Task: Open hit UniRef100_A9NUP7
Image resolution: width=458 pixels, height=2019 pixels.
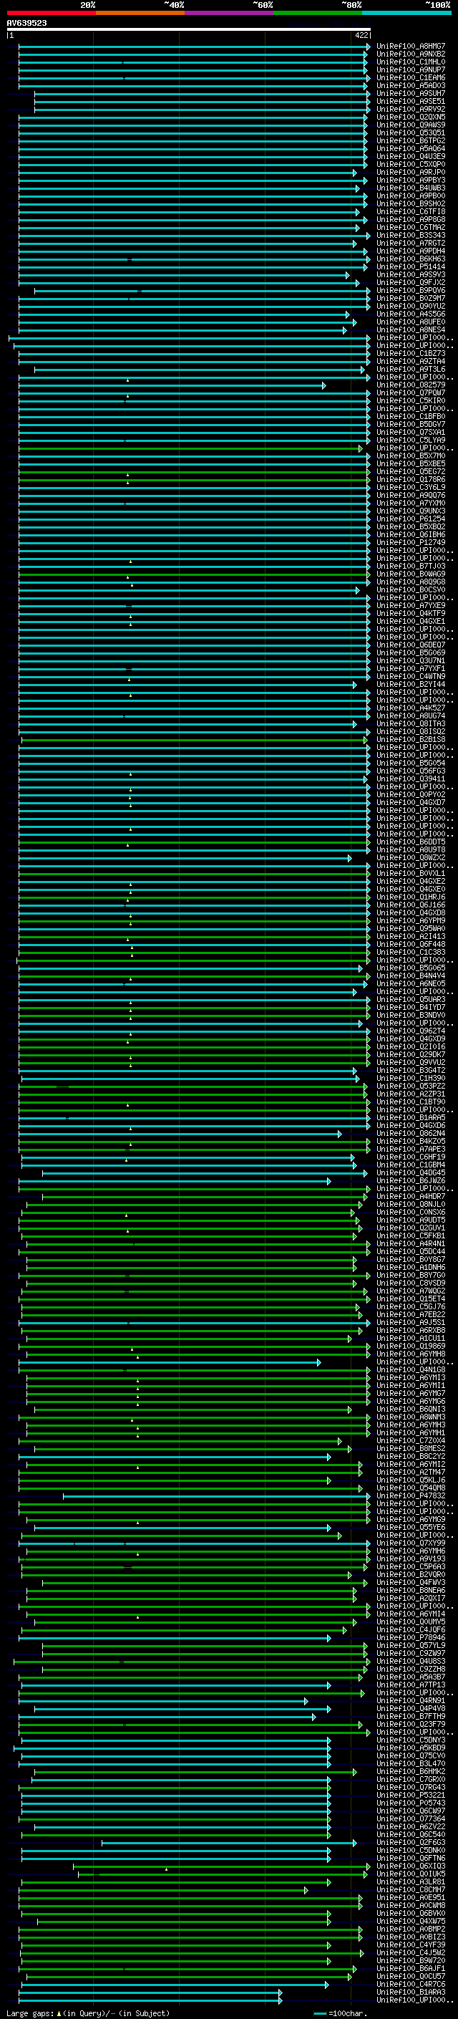Action: pyautogui.click(x=411, y=69)
